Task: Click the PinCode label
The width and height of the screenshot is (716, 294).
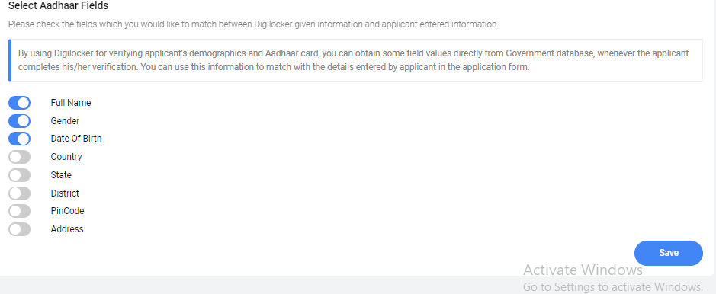Action: (x=68, y=211)
